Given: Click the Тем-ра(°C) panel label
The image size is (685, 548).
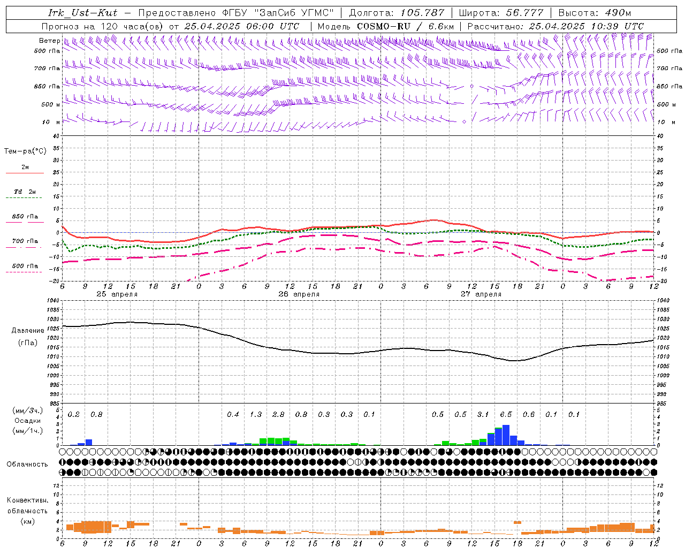Looking at the screenshot, I should [x=25, y=151].
